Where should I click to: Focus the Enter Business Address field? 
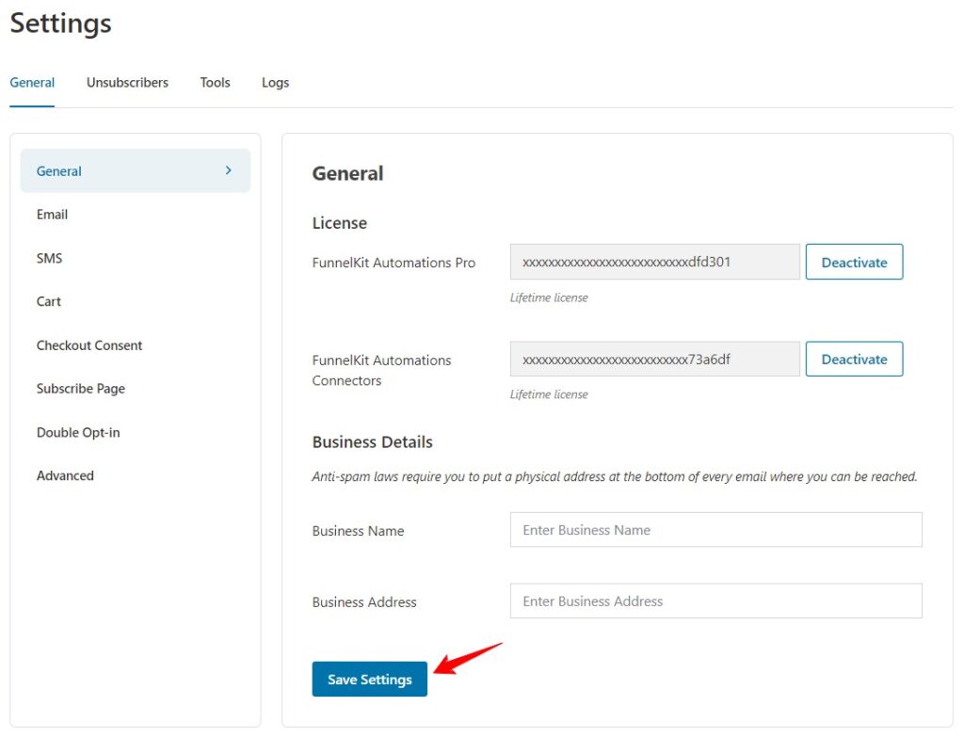click(715, 601)
